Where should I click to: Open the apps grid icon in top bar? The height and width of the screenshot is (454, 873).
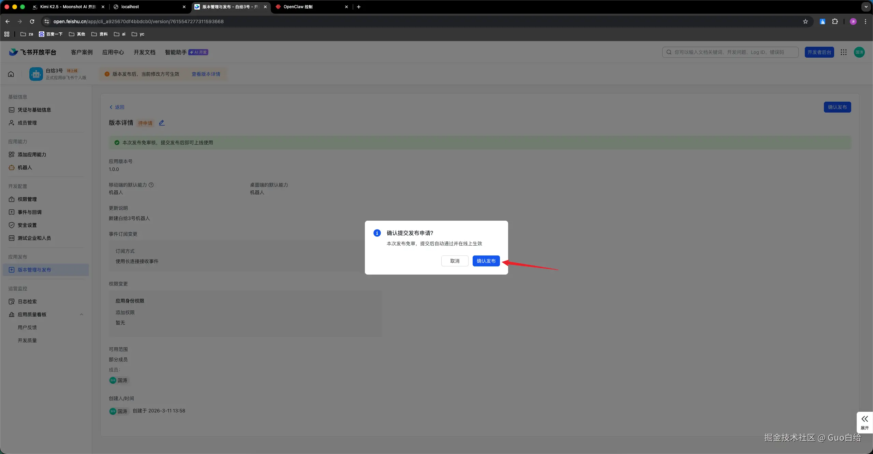[x=844, y=52]
